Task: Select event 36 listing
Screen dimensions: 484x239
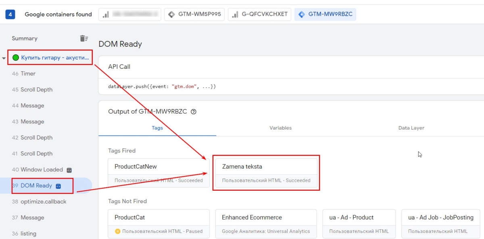Action: 24,234
